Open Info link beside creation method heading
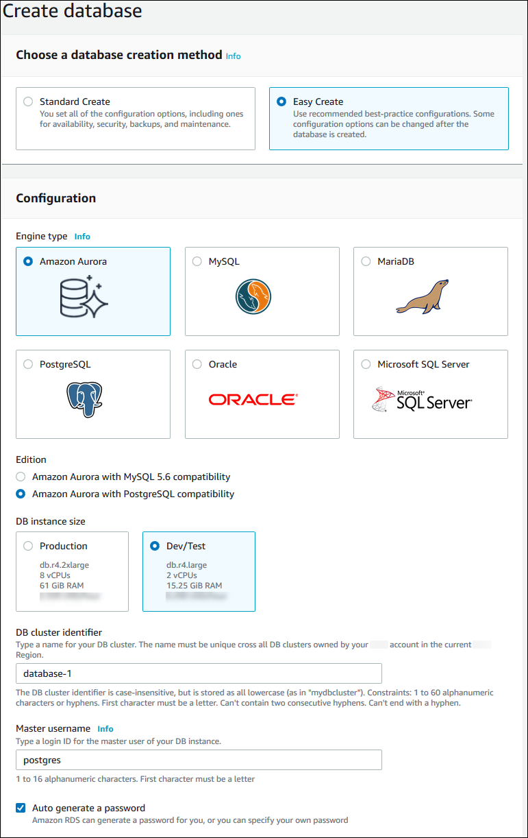 click(x=233, y=56)
